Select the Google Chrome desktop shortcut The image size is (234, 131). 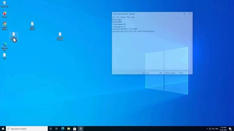4,26
